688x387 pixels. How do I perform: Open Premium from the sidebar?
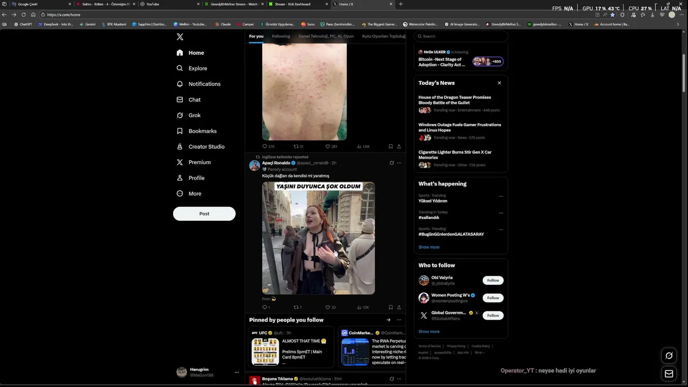(x=193, y=162)
